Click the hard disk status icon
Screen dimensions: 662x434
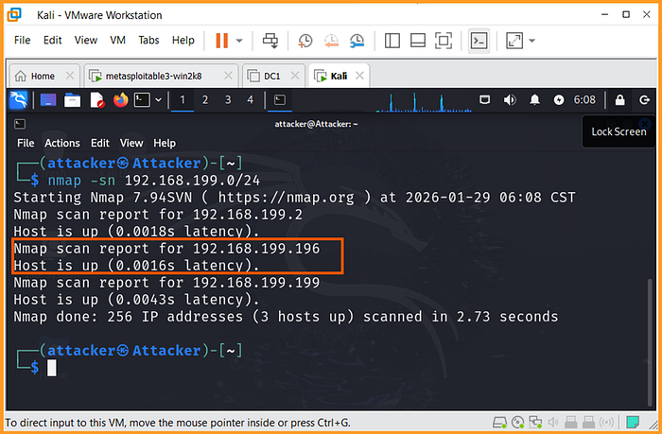point(499,422)
